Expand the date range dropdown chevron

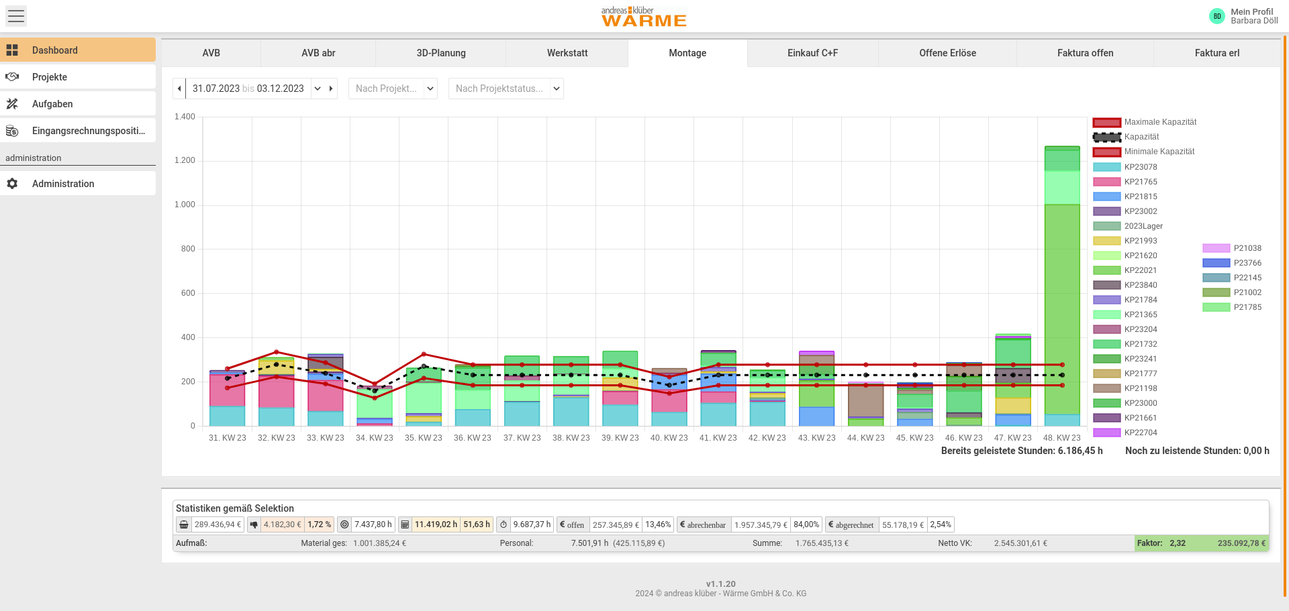[x=318, y=89]
